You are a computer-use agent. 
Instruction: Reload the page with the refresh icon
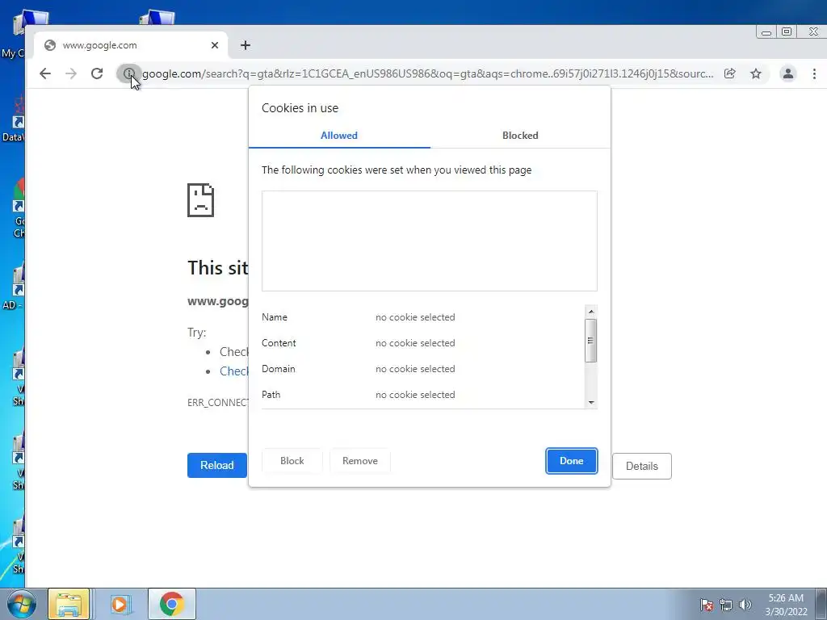[x=97, y=73]
